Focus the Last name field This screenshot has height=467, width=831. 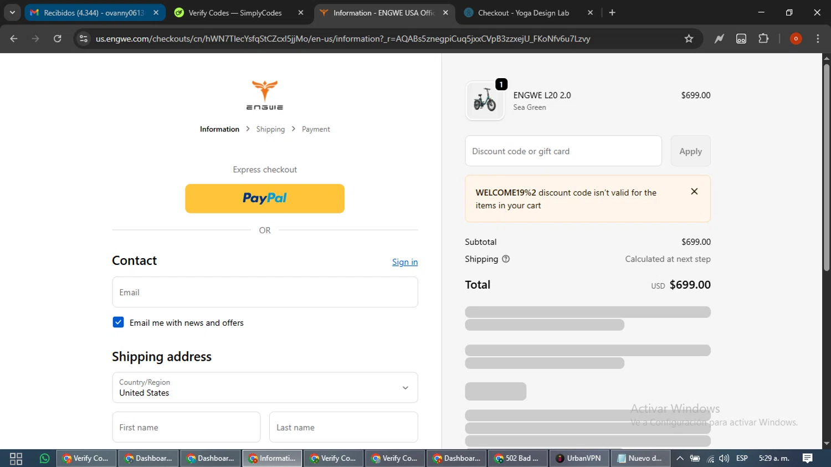coord(343,427)
